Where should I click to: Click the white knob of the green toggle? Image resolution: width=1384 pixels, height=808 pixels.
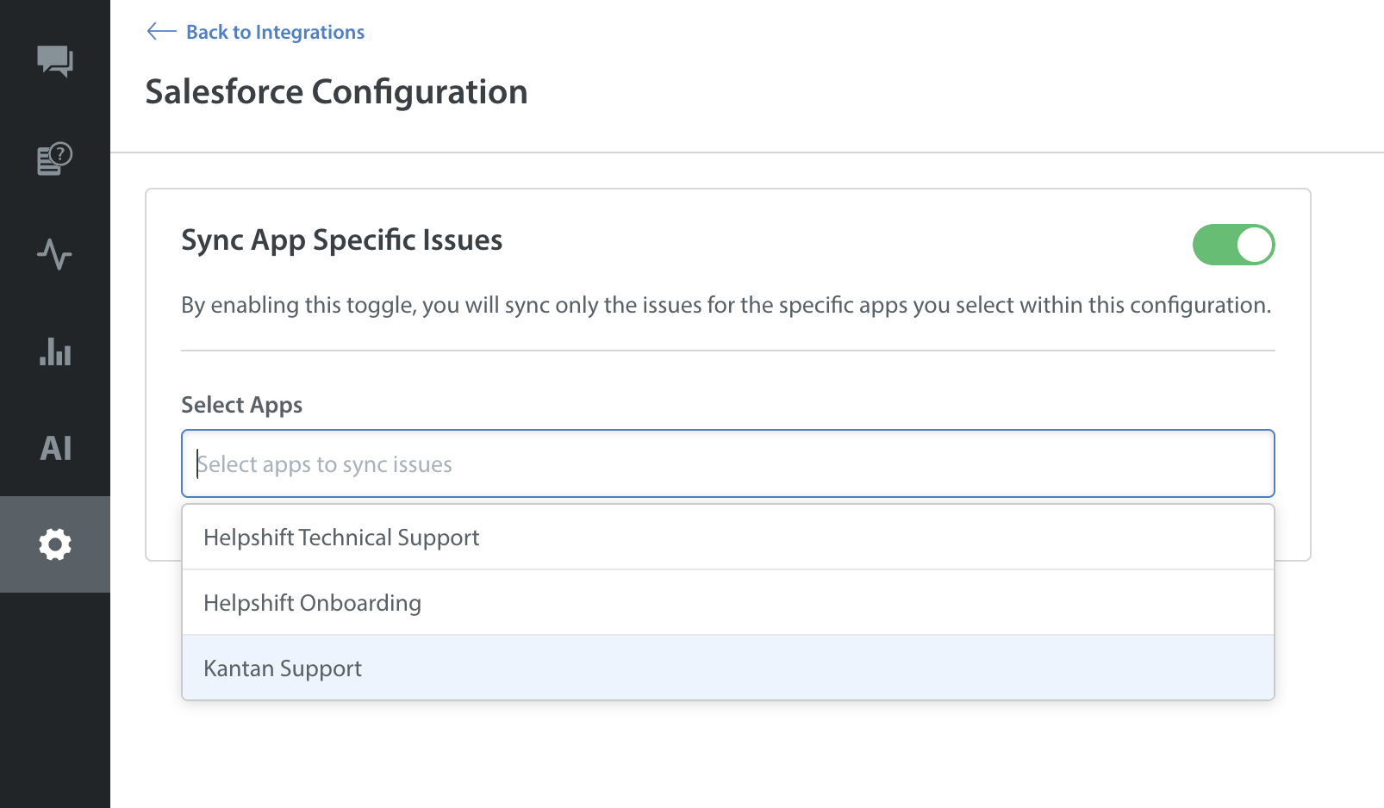pyautogui.click(x=1254, y=245)
